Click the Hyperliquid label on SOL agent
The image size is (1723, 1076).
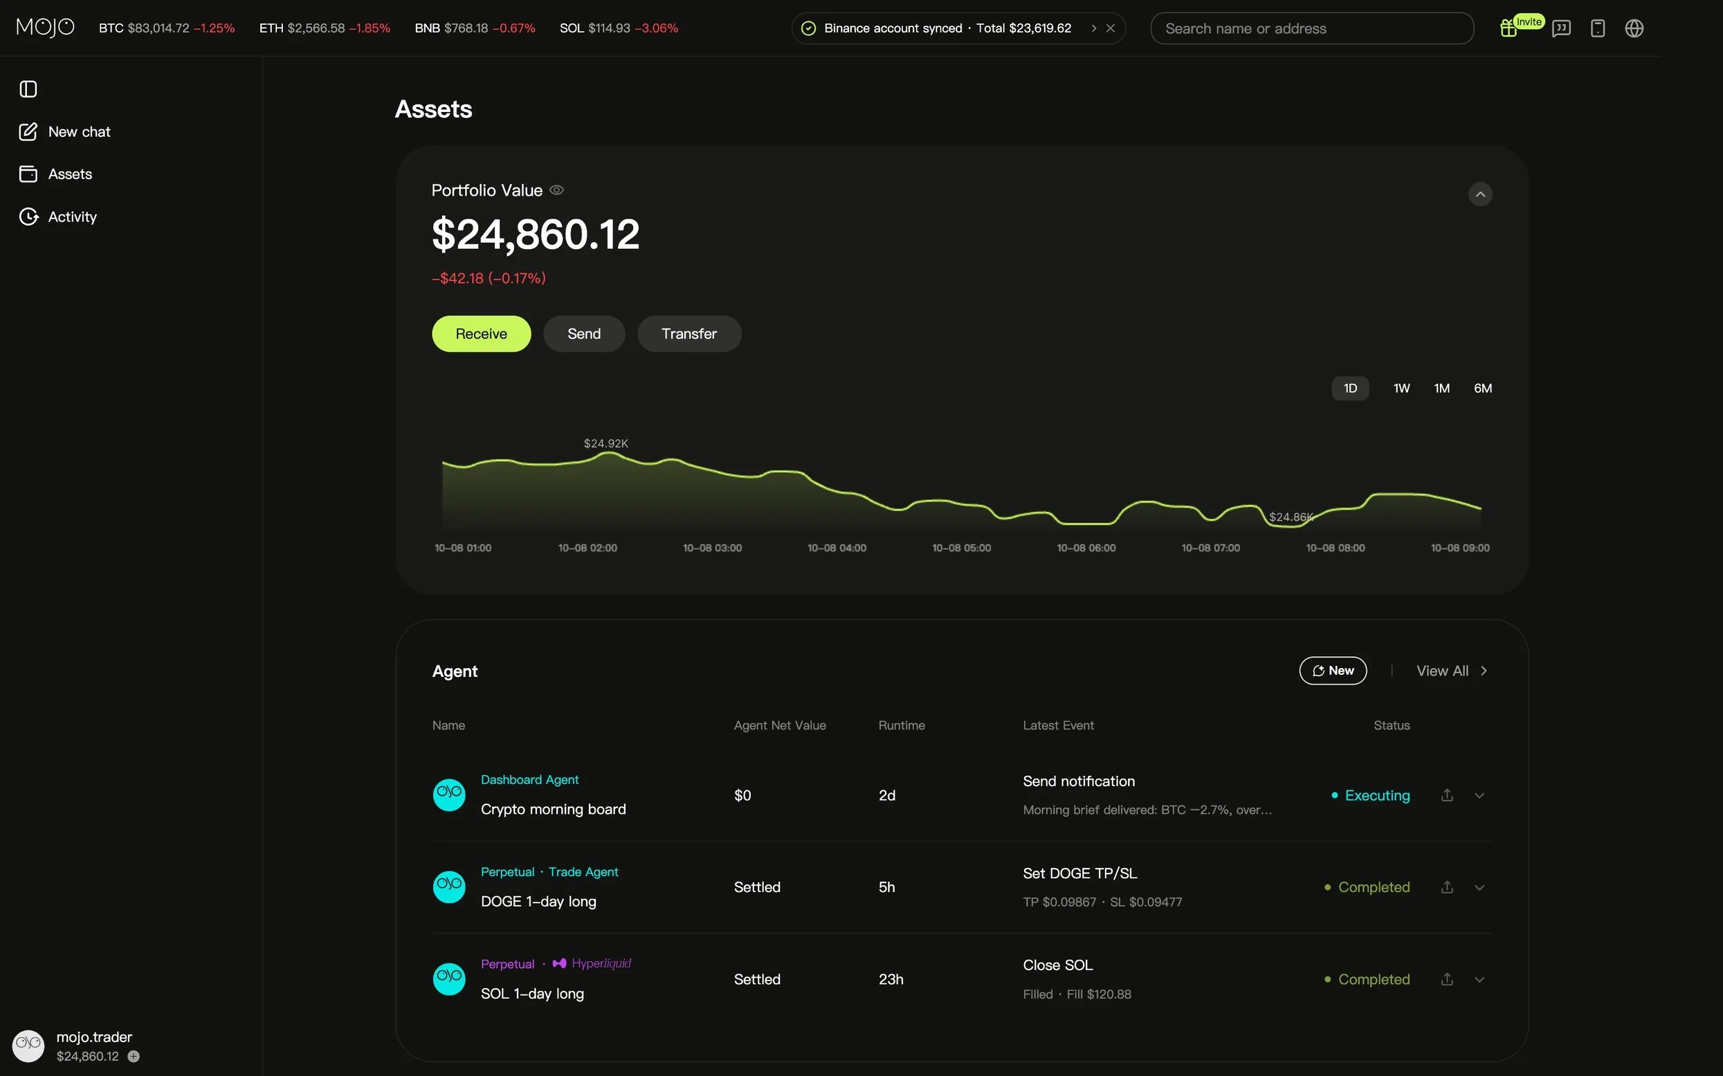(592, 963)
